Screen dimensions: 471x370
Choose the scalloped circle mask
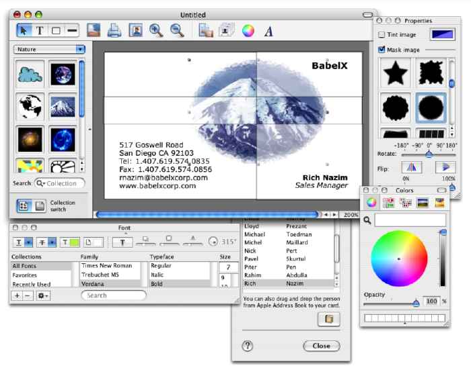(x=396, y=108)
